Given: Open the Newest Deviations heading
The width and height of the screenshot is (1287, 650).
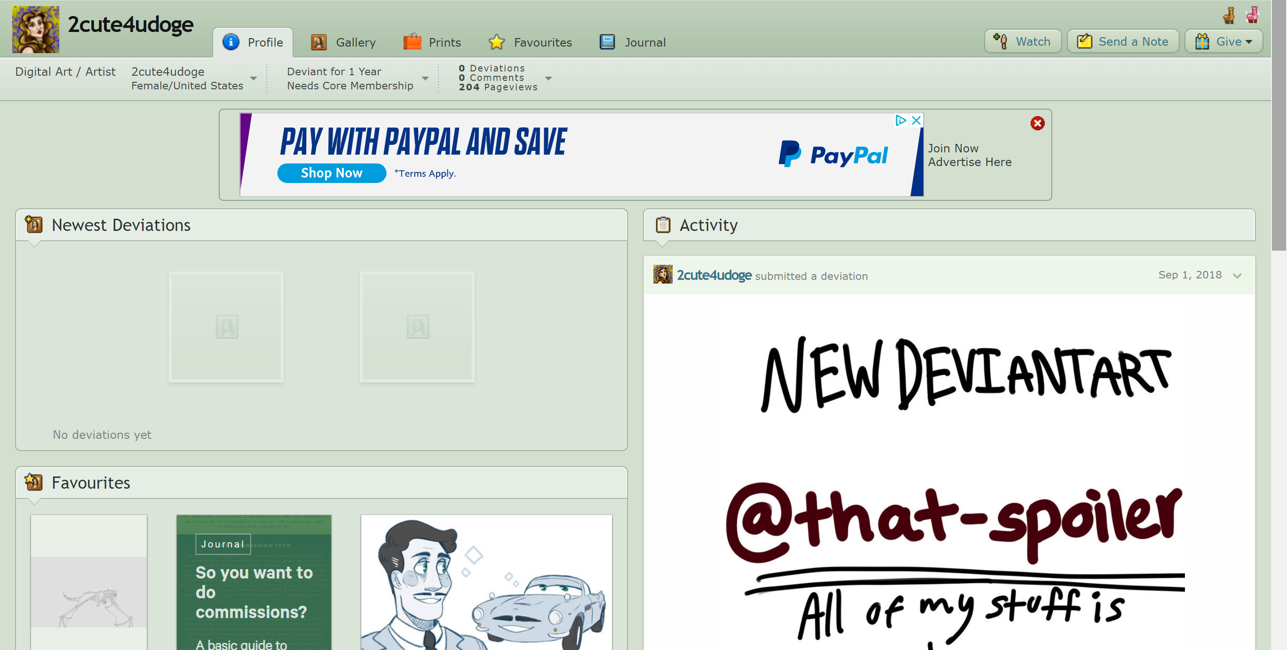Looking at the screenshot, I should click(121, 225).
